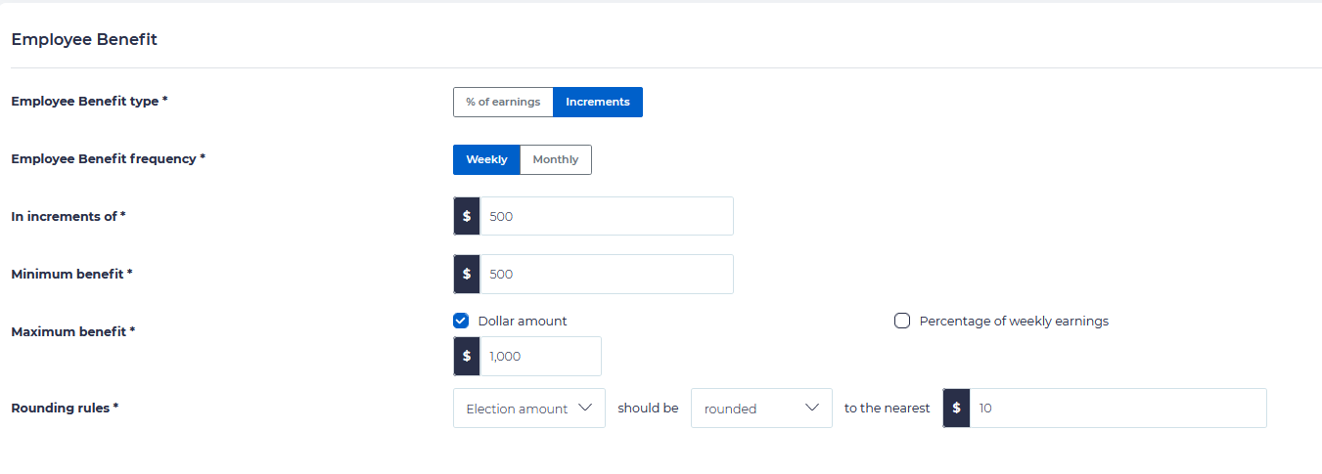Click the Percentage of weekly earnings label
The width and height of the screenshot is (1322, 474).
coord(1014,321)
